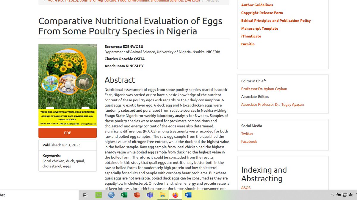Switch to Firefox in the taskbar
This screenshot has width=357, height=200.
coord(175,195)
